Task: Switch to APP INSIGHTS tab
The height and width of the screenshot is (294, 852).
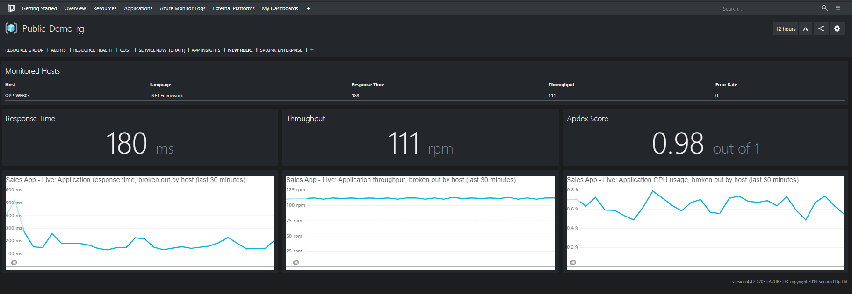Action: (x=206, y=50)
